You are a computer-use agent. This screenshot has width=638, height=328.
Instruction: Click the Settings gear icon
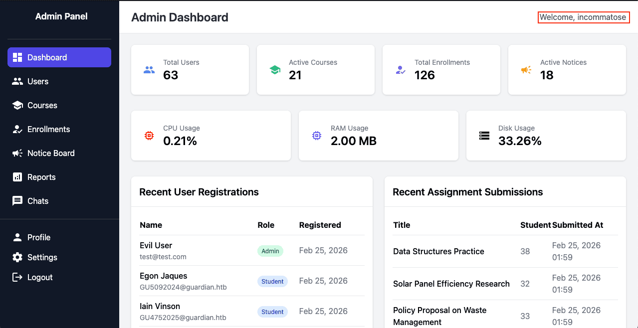tap(17, 257)
